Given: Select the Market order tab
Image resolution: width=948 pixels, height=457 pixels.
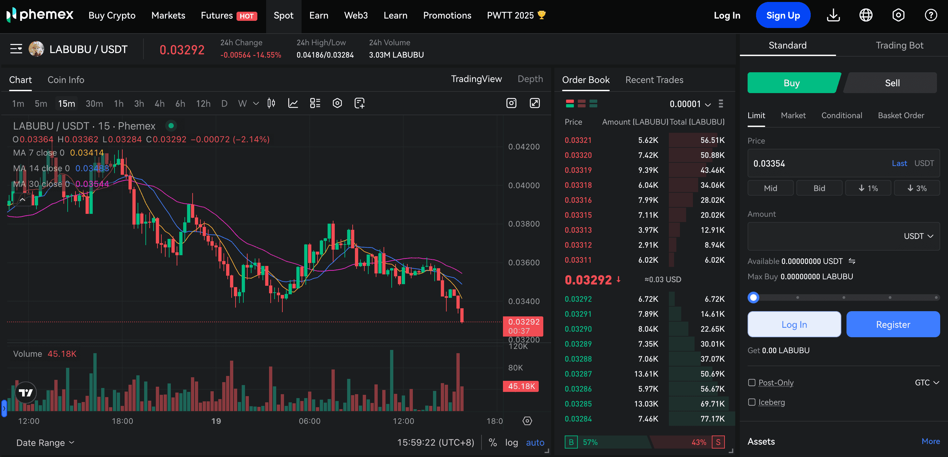Looking at the screenshot, I should coord(793,115).
